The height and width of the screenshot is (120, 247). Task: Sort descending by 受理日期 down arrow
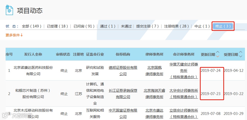pos(241,56)
